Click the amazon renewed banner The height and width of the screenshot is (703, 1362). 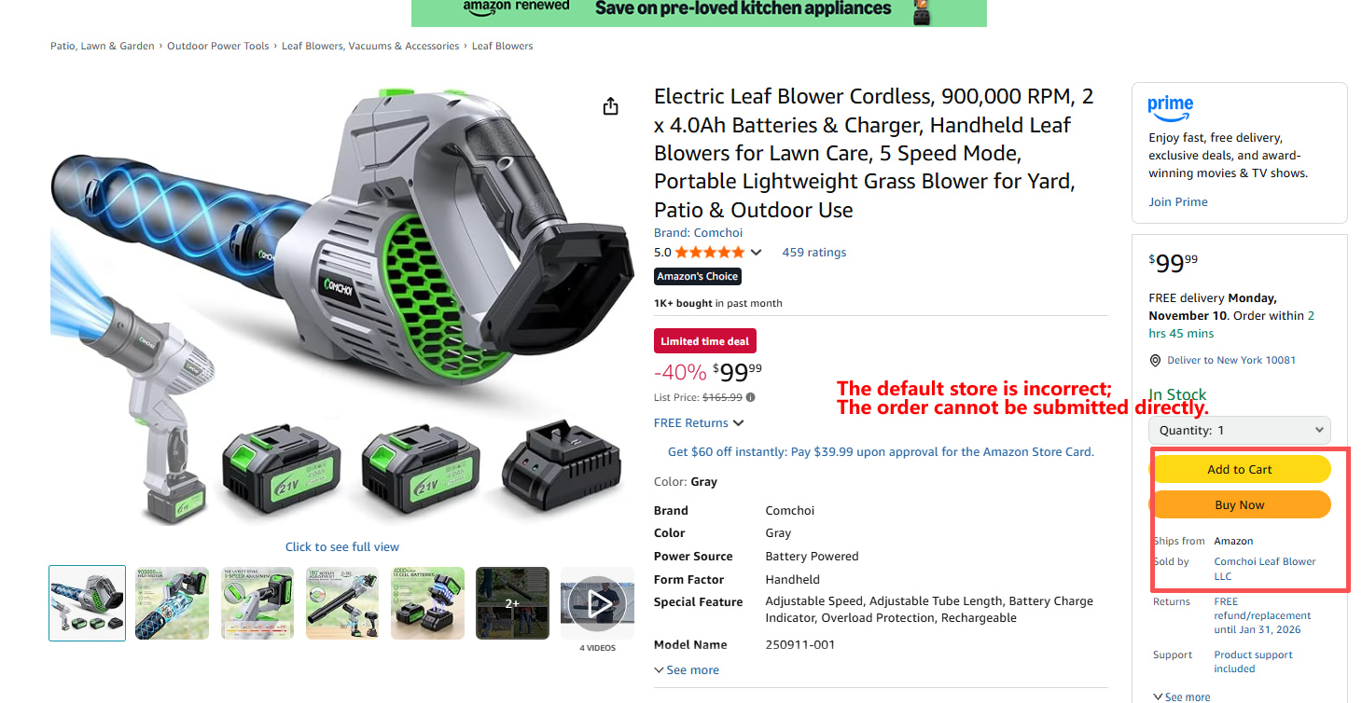point(699,12)
